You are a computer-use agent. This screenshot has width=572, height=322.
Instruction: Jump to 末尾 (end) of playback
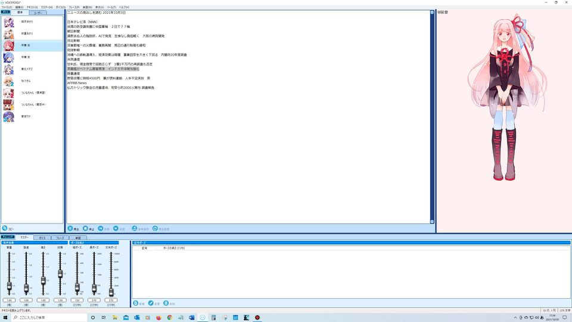coord(119,229)
